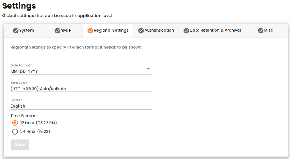Go to the Misc tab
This screenshot has width=290, height=159.
tap(265, 30)
